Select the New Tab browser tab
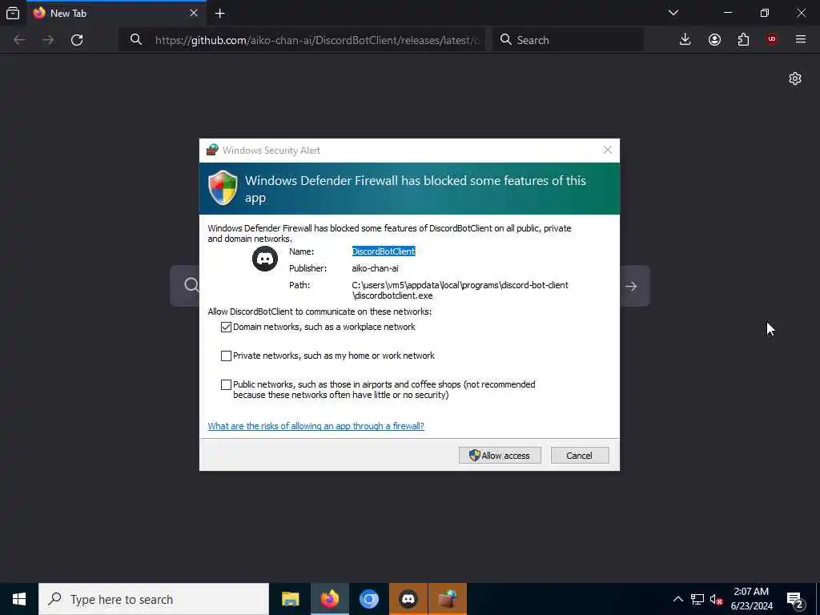 (116, 13)
